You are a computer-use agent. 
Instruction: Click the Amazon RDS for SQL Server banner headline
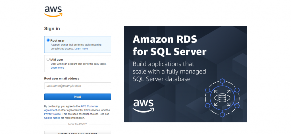point(169,46)
